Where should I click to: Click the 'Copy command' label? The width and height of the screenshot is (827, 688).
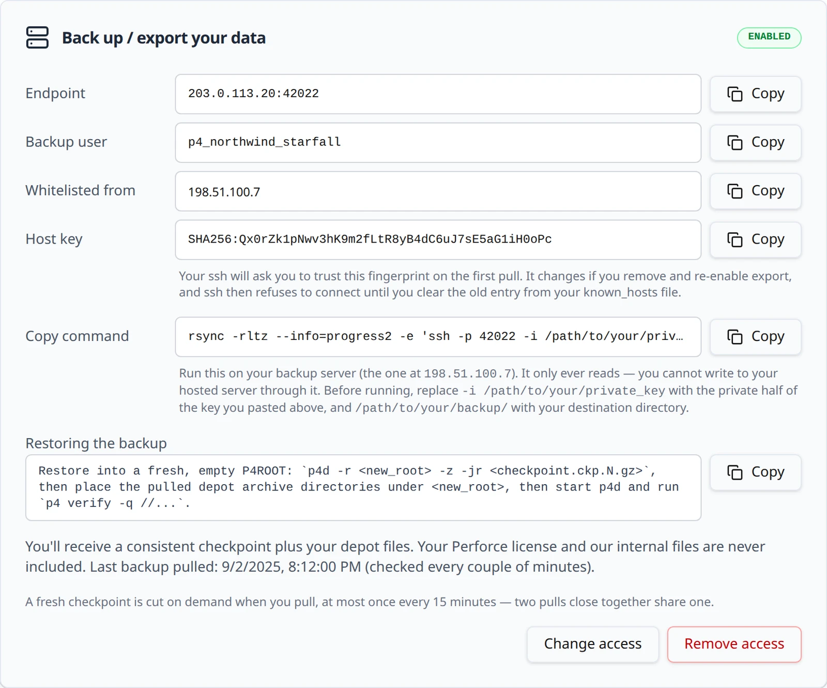(78, 336)
